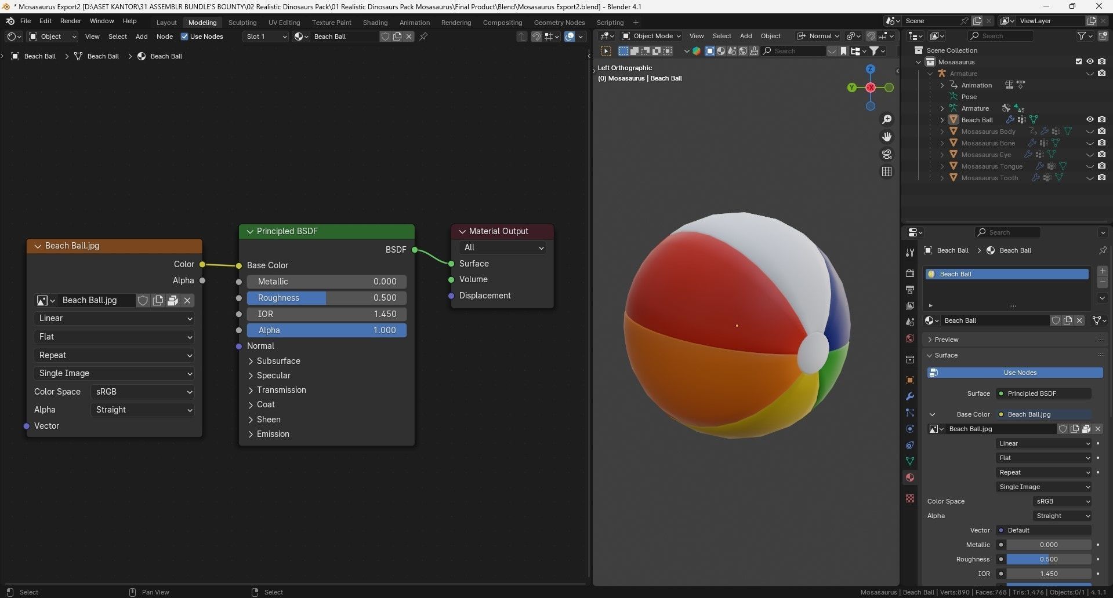This screenshot has width=1113, height=598.
Task: Show Mosasaurus Tooth using its visibility toggle
Action: 1090,178
